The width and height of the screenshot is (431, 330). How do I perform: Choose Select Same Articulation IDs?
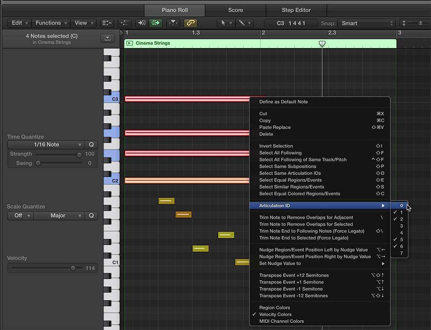(320, 173)
